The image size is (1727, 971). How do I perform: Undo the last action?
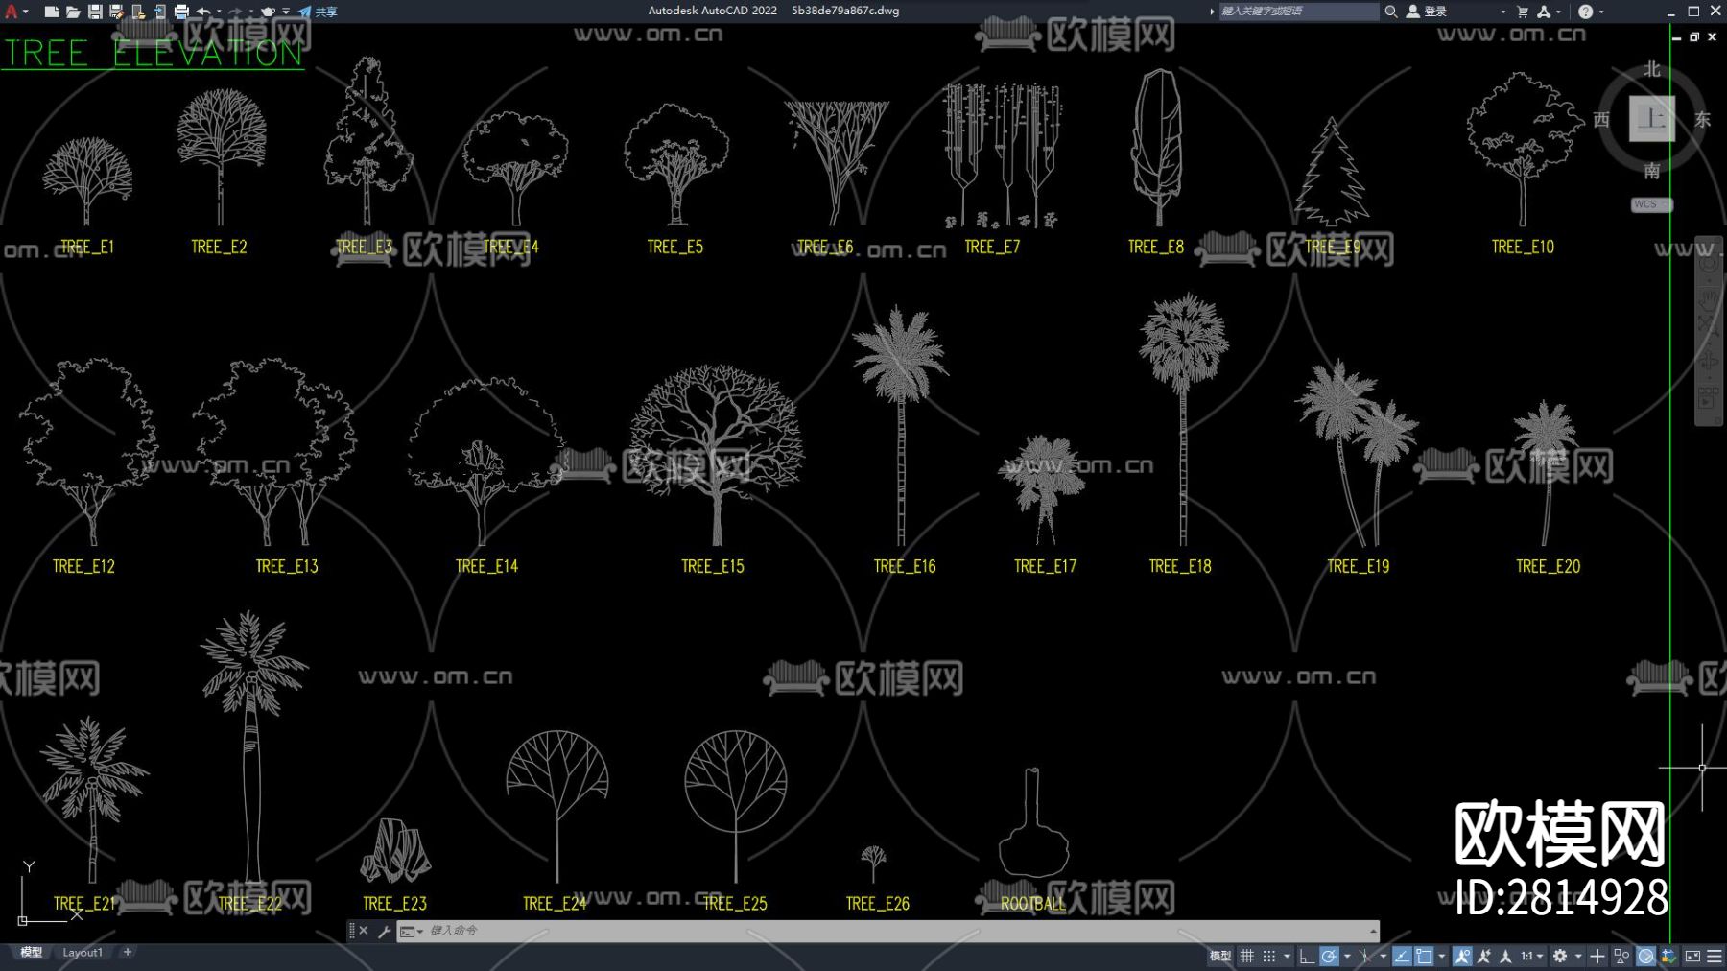pyautogui.click(x=202, y=12)
